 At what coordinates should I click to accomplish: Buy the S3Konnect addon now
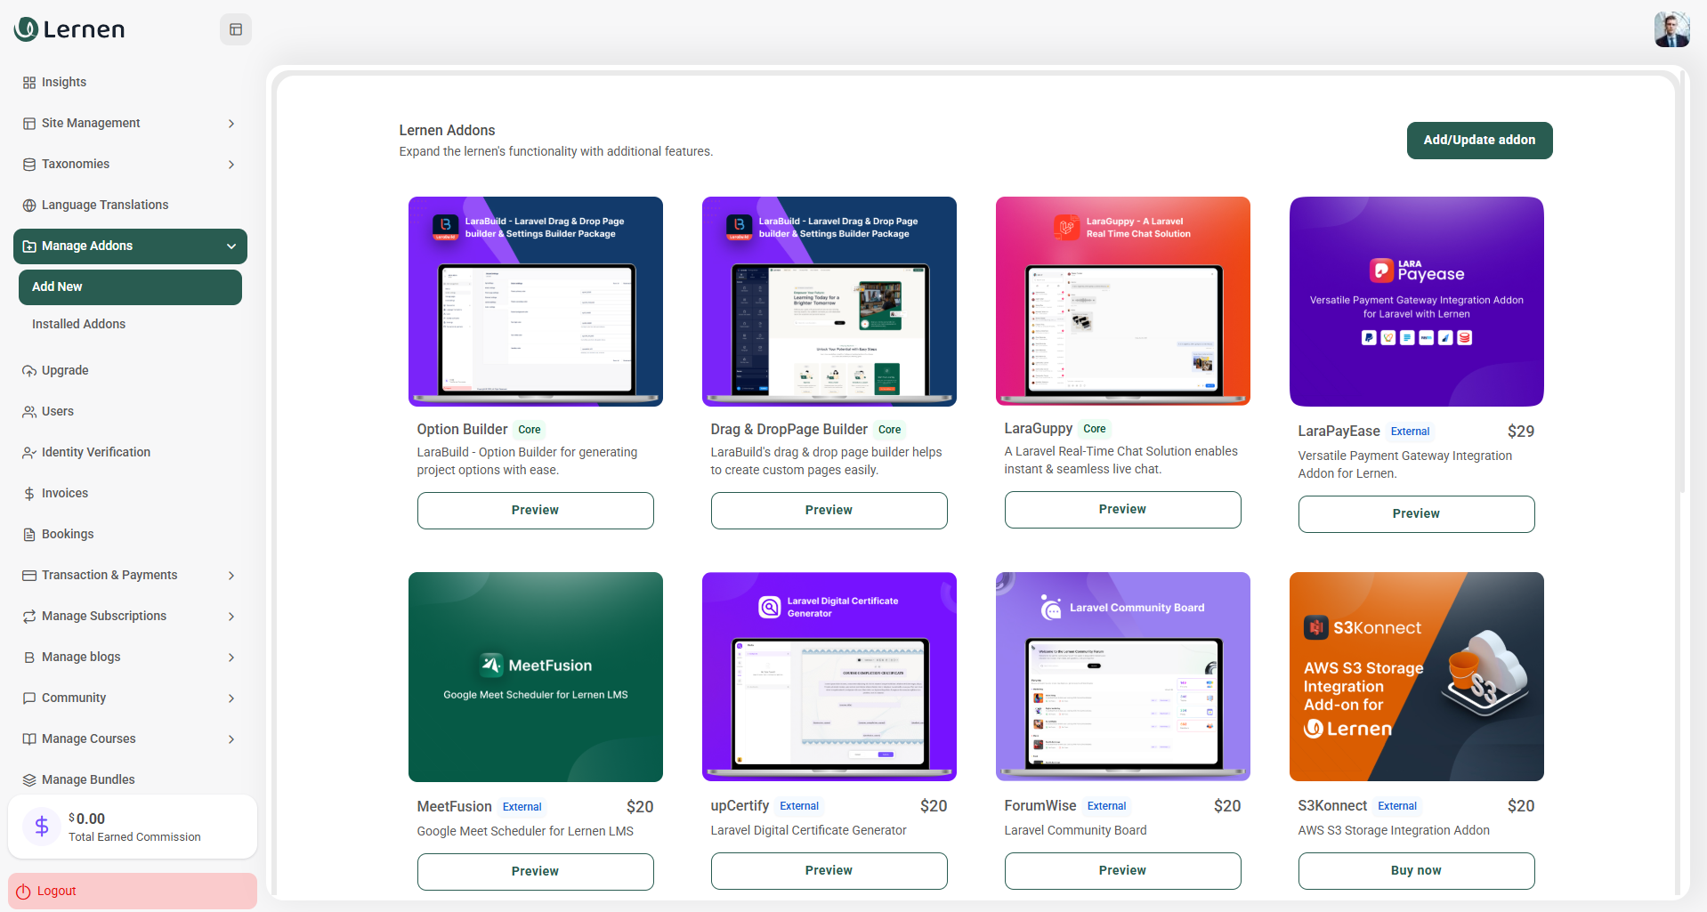(x=1415, y=870)
